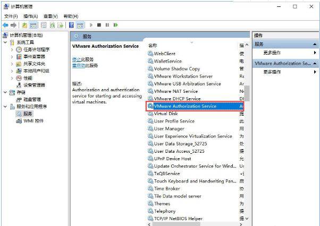The height and width of the screenshot is (226, 320).
Task: Toggle the console tree pane icon
Action: click(x=33, y=25)
